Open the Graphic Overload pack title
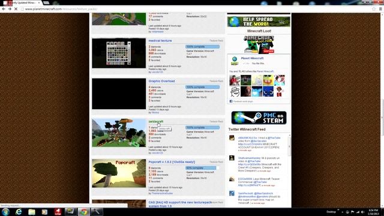Image resolution: width=384 pixels, height=216 pixels. pyautogui.click(x=161, y=81)
